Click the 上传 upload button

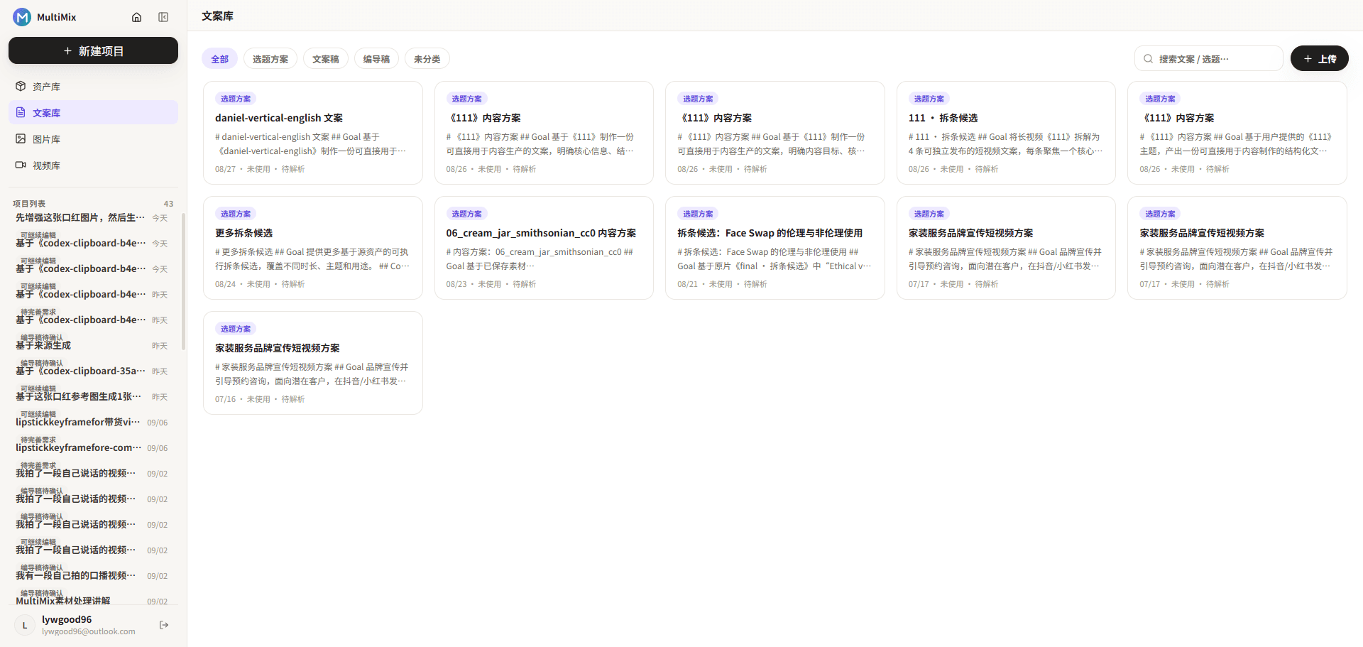pyautogui.click(x=1319, y=58)
